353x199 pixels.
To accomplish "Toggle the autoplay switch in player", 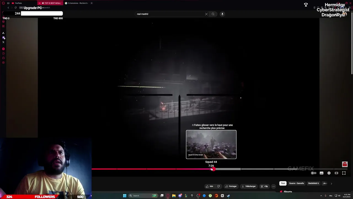I will pyautogui.click(x=314, y=173).
